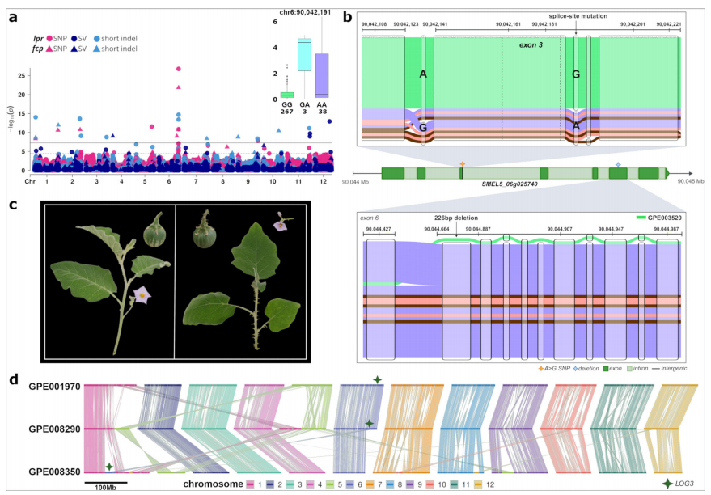Select the highest pink SNP point on chromosome 6
This screenshot has height=495, width=711.
pos(178,69)
